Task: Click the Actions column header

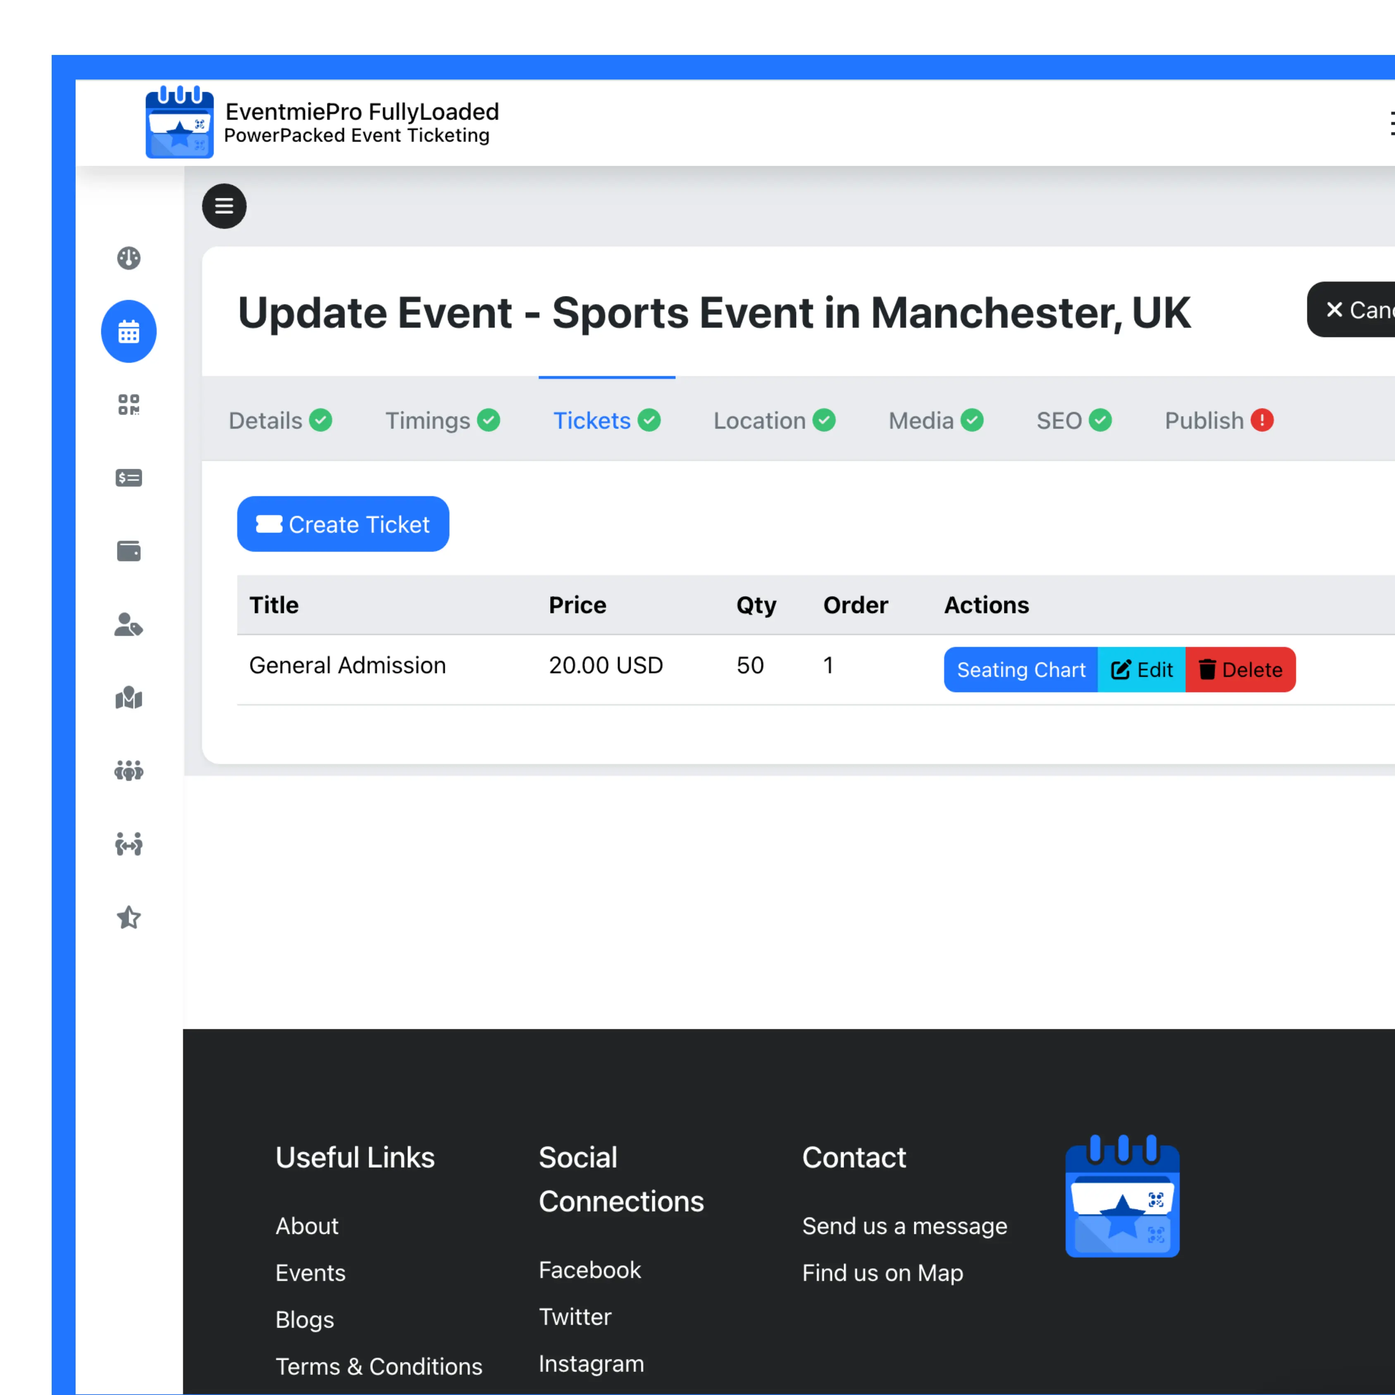Action: (986, 605)
